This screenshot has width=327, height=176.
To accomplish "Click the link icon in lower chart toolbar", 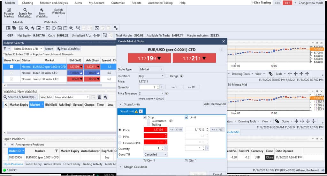I will (x=277, y=121).
